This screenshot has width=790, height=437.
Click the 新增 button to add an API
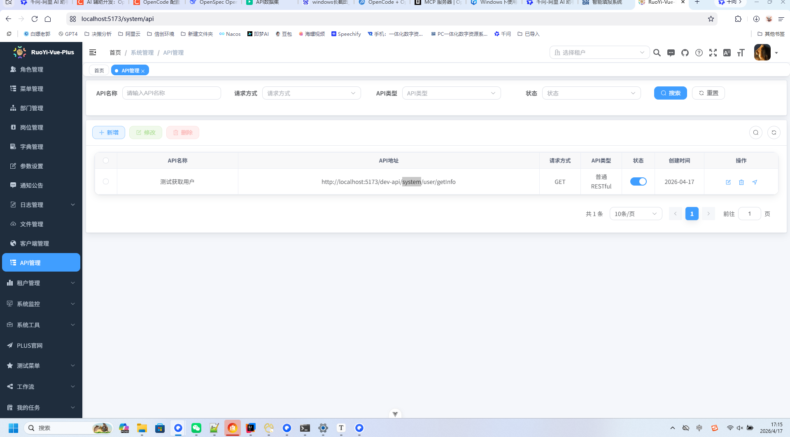coord(108,132)
